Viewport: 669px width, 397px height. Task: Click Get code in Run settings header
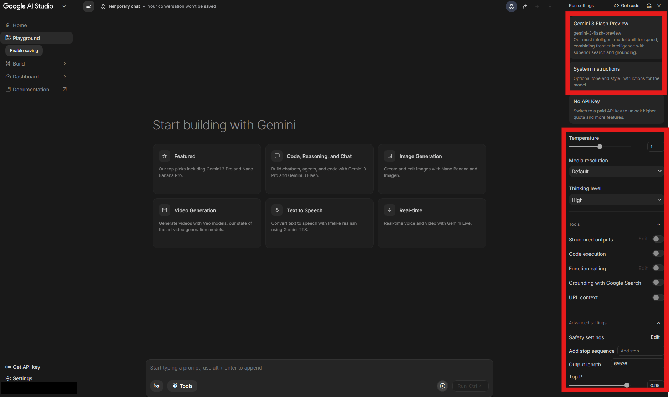(x=627, y=6)
